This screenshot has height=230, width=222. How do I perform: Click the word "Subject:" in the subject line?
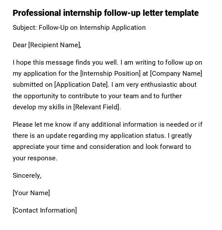click(25, 28)
